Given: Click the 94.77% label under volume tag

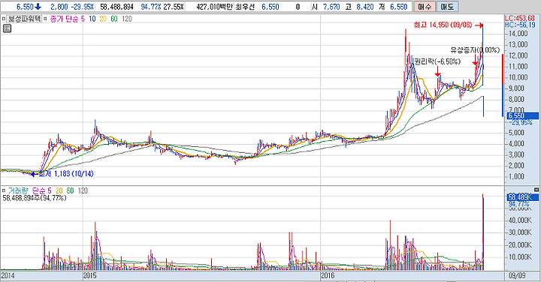Looking at the screenshot, I should 519,205.
